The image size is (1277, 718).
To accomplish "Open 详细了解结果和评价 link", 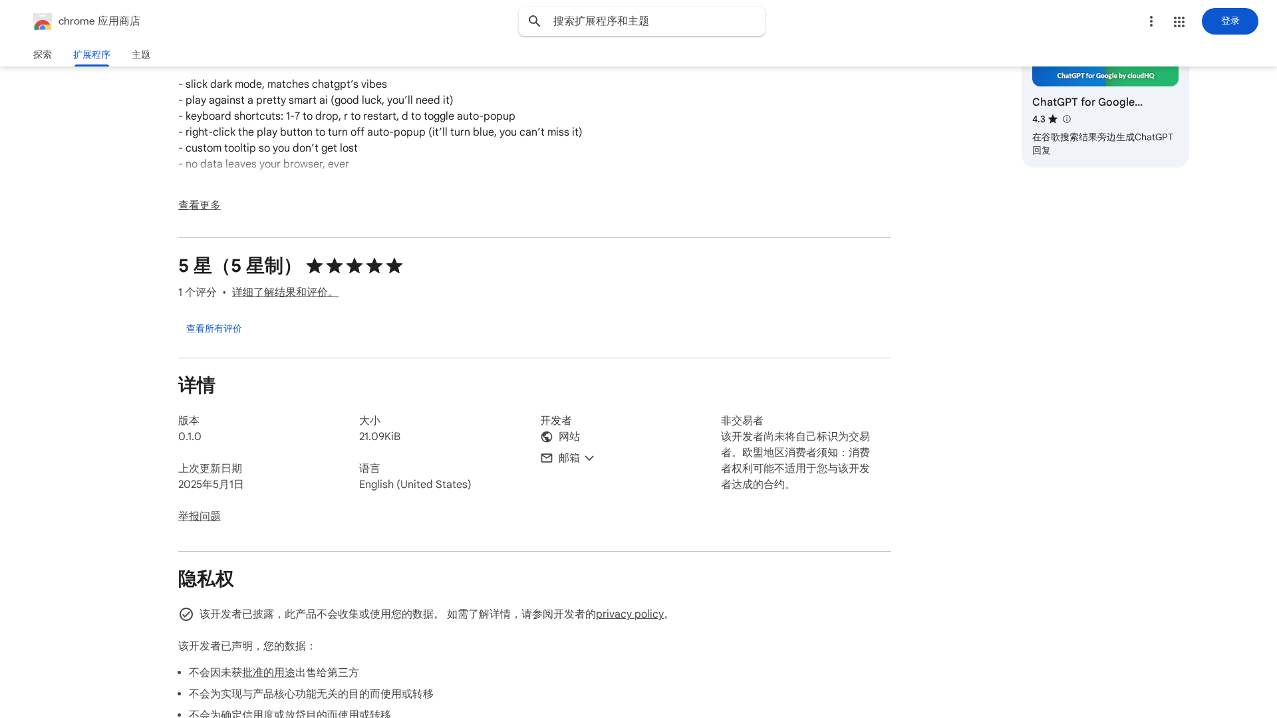I will [285, 293].
